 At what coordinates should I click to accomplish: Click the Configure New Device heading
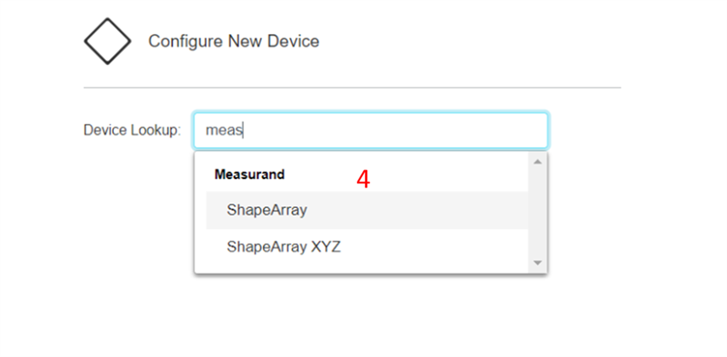pos(234,41)
